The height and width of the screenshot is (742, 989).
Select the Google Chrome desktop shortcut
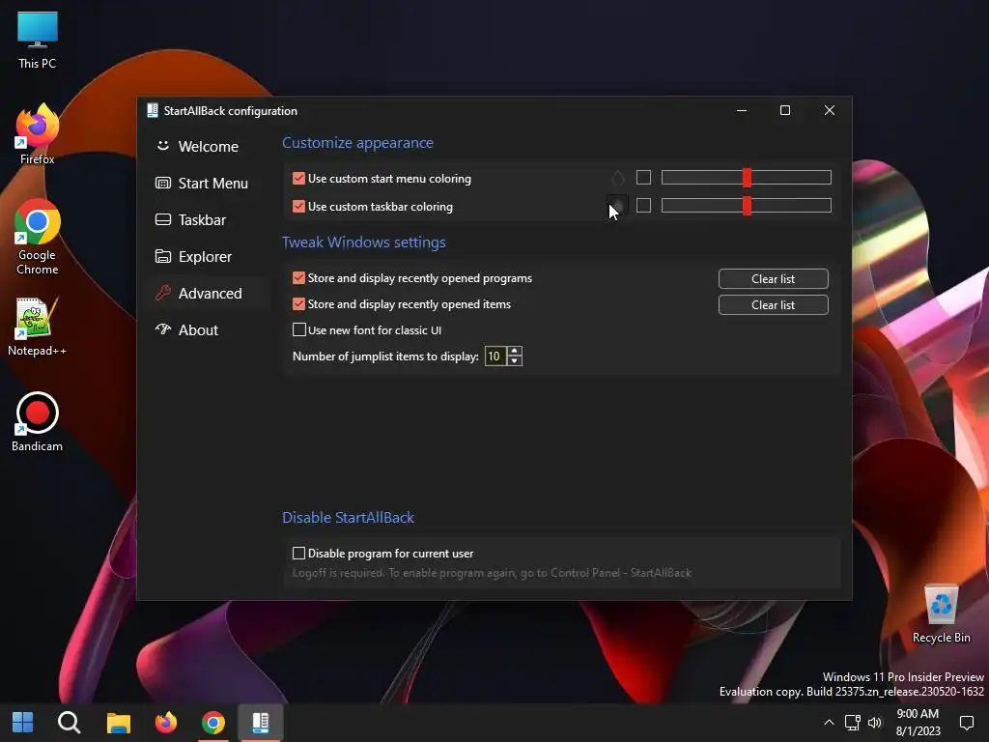[x=38, y=237]
